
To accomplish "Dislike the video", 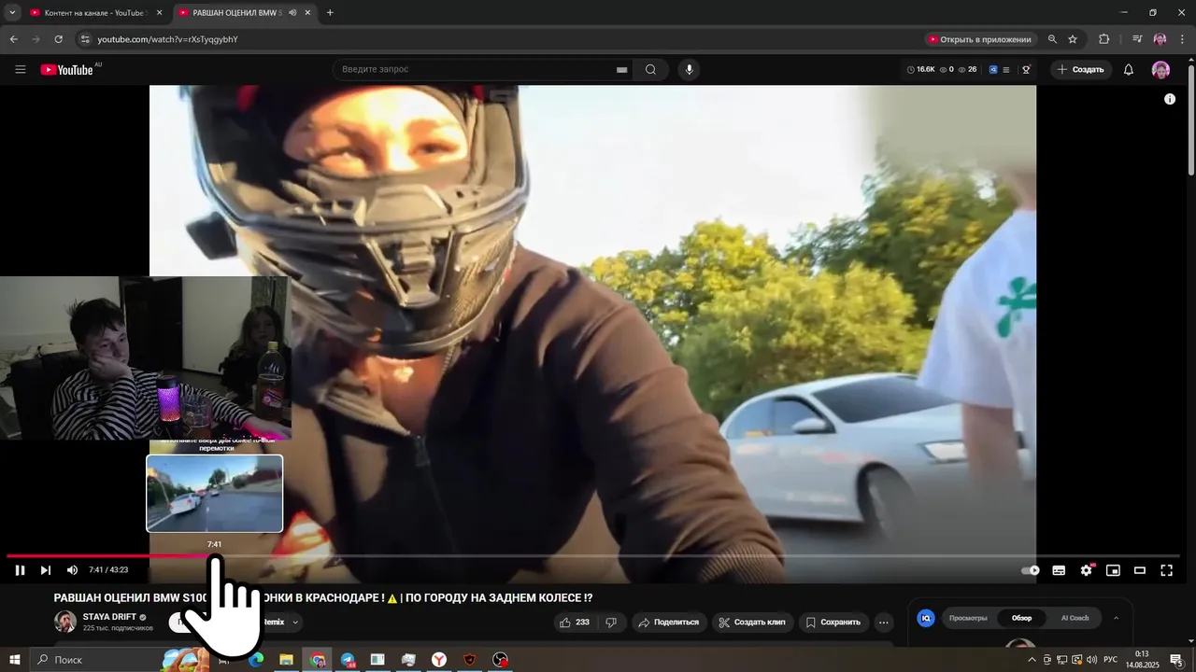I will (x=611, y=623).
